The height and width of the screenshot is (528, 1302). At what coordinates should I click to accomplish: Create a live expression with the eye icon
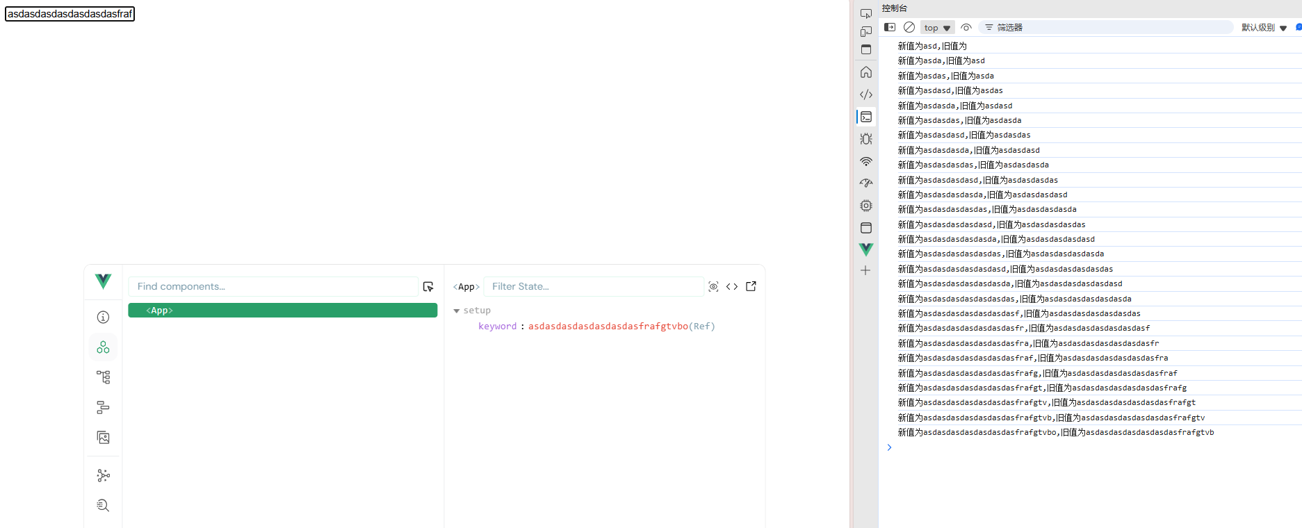pyautogui.click(x=966, y=27)
